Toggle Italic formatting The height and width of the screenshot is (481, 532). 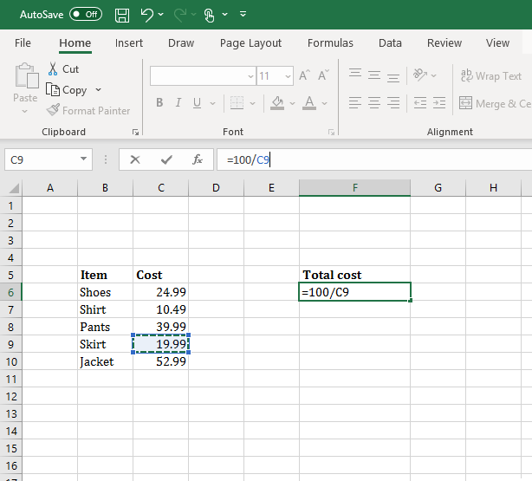point(178,103)
